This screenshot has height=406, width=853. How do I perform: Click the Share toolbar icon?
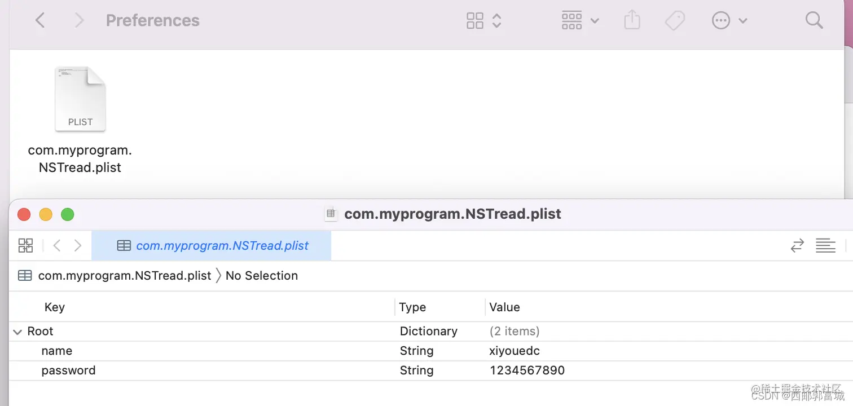(x=632, y=21)
